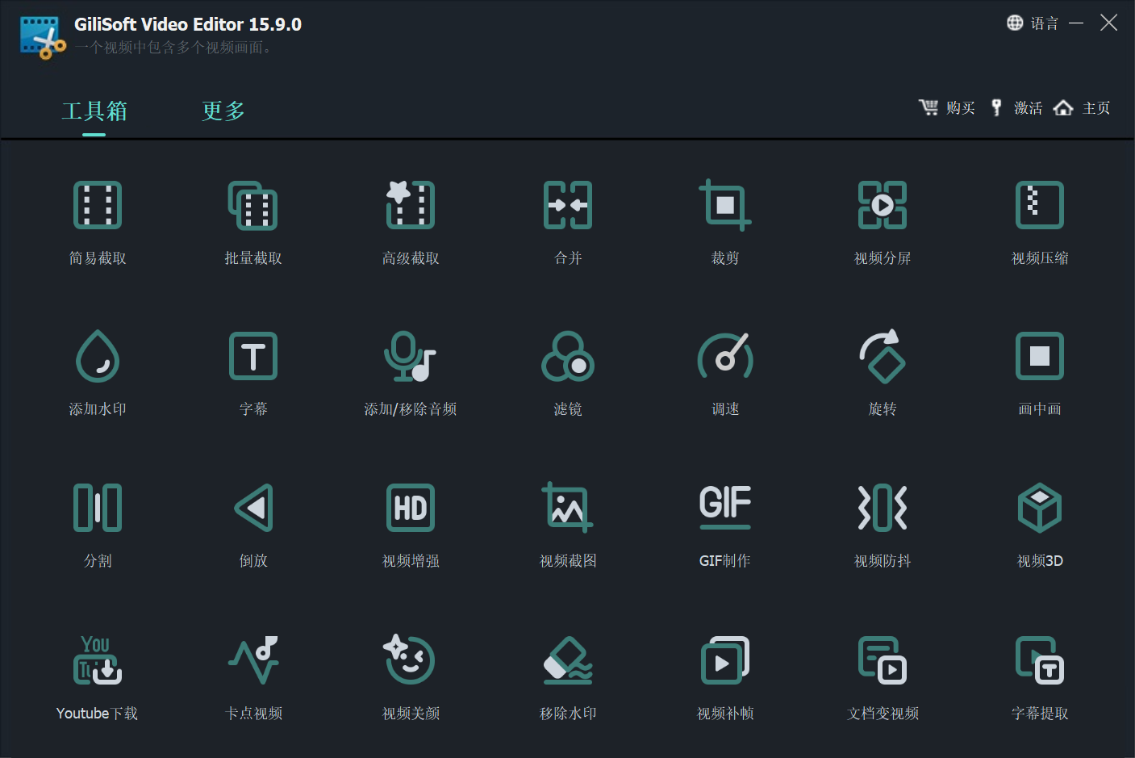Click the GiliSoft Video Editor logo icon
Screen dimensions: 1135x758
click(43, 37)
